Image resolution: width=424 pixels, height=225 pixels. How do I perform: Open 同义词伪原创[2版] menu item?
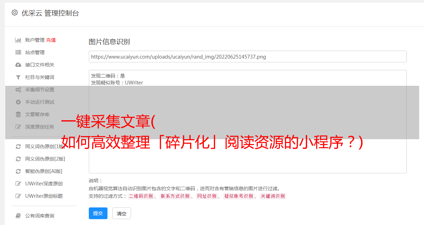point(45,159)
